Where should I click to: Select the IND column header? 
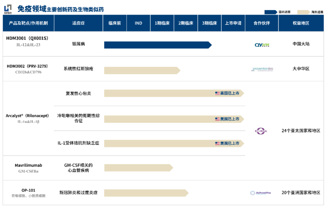[138, 23]
